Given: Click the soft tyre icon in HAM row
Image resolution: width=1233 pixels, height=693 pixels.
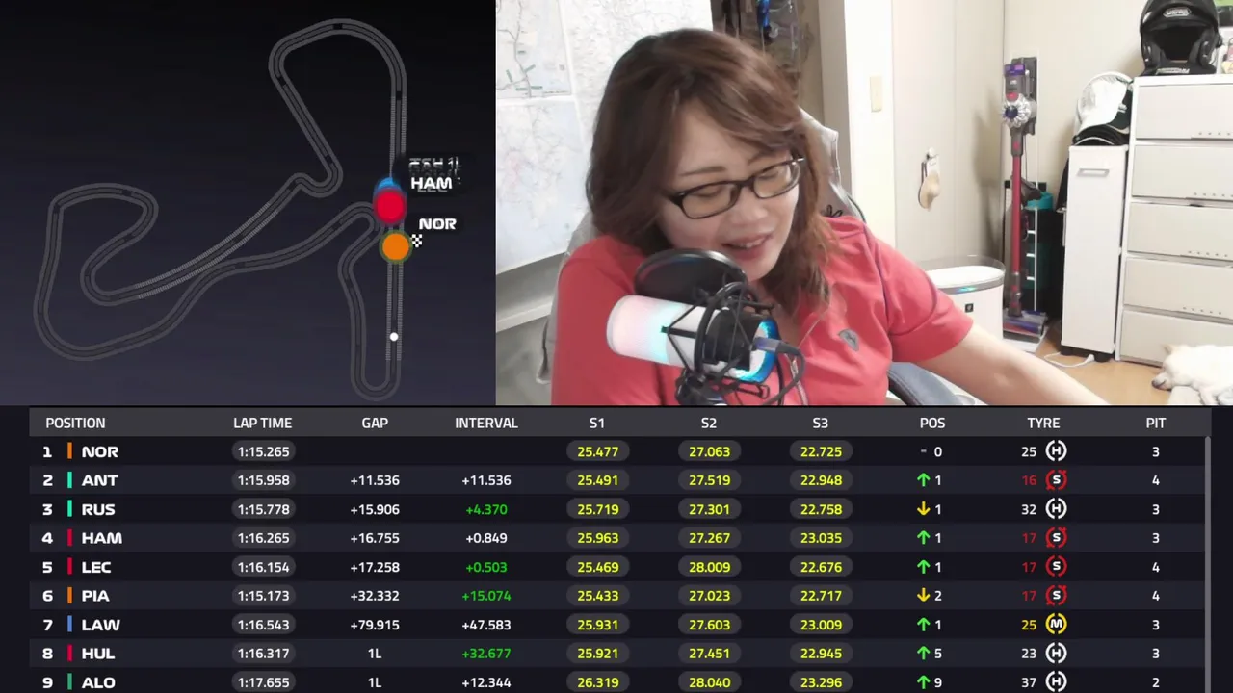Looking at the screenshot, I should [x=1057, y=538].
